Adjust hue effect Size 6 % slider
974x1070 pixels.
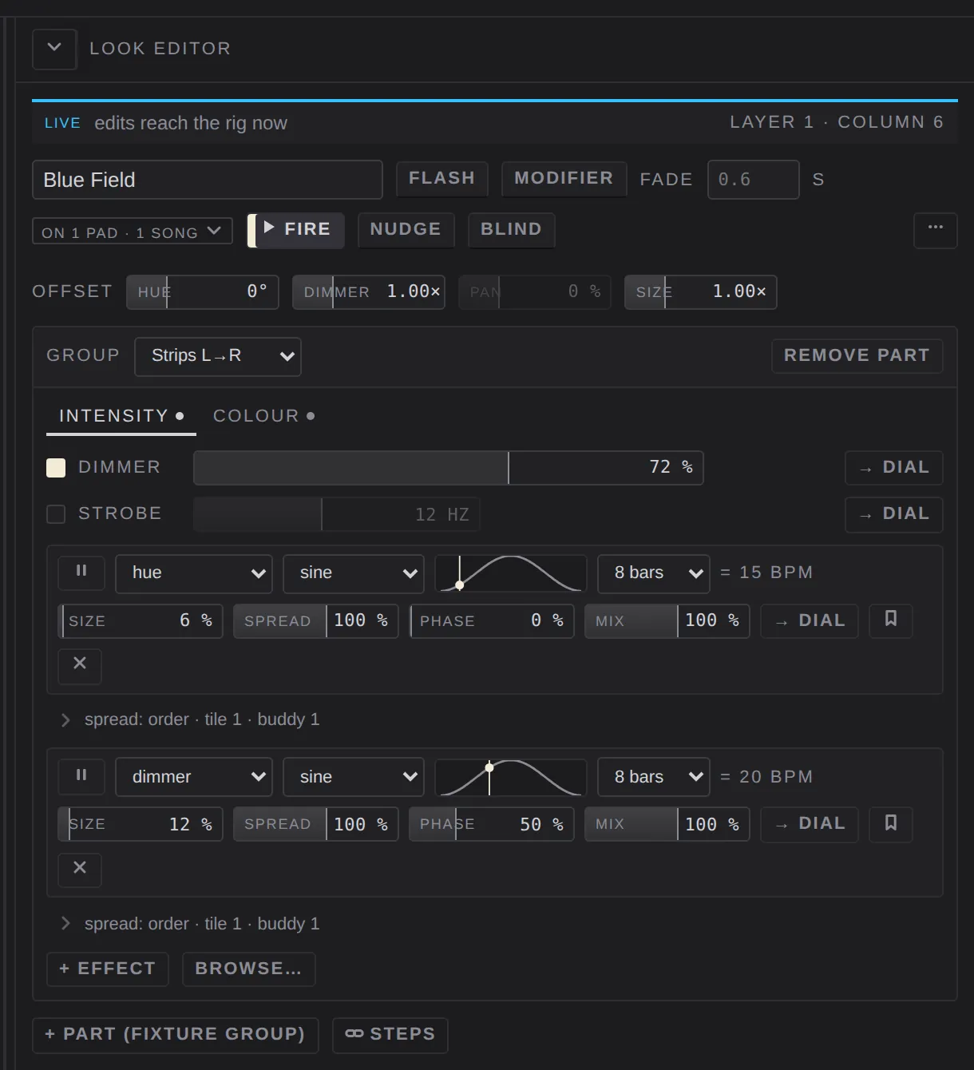click(141, 621)
